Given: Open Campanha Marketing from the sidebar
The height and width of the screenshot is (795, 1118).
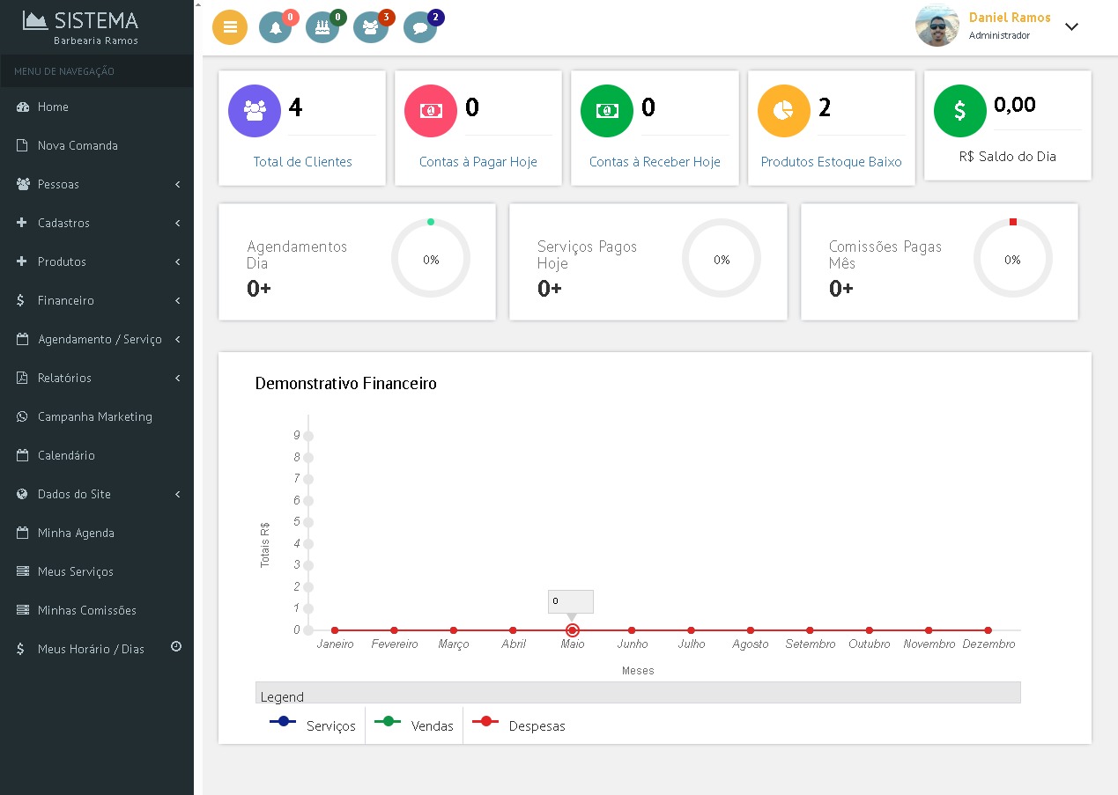Looking at the screenshot, I should (94, 416).
